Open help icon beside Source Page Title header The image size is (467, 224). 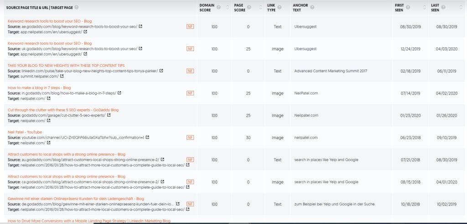pos(77,7)
